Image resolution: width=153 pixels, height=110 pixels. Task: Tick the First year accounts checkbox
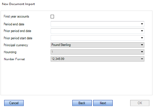click(52, 16)
